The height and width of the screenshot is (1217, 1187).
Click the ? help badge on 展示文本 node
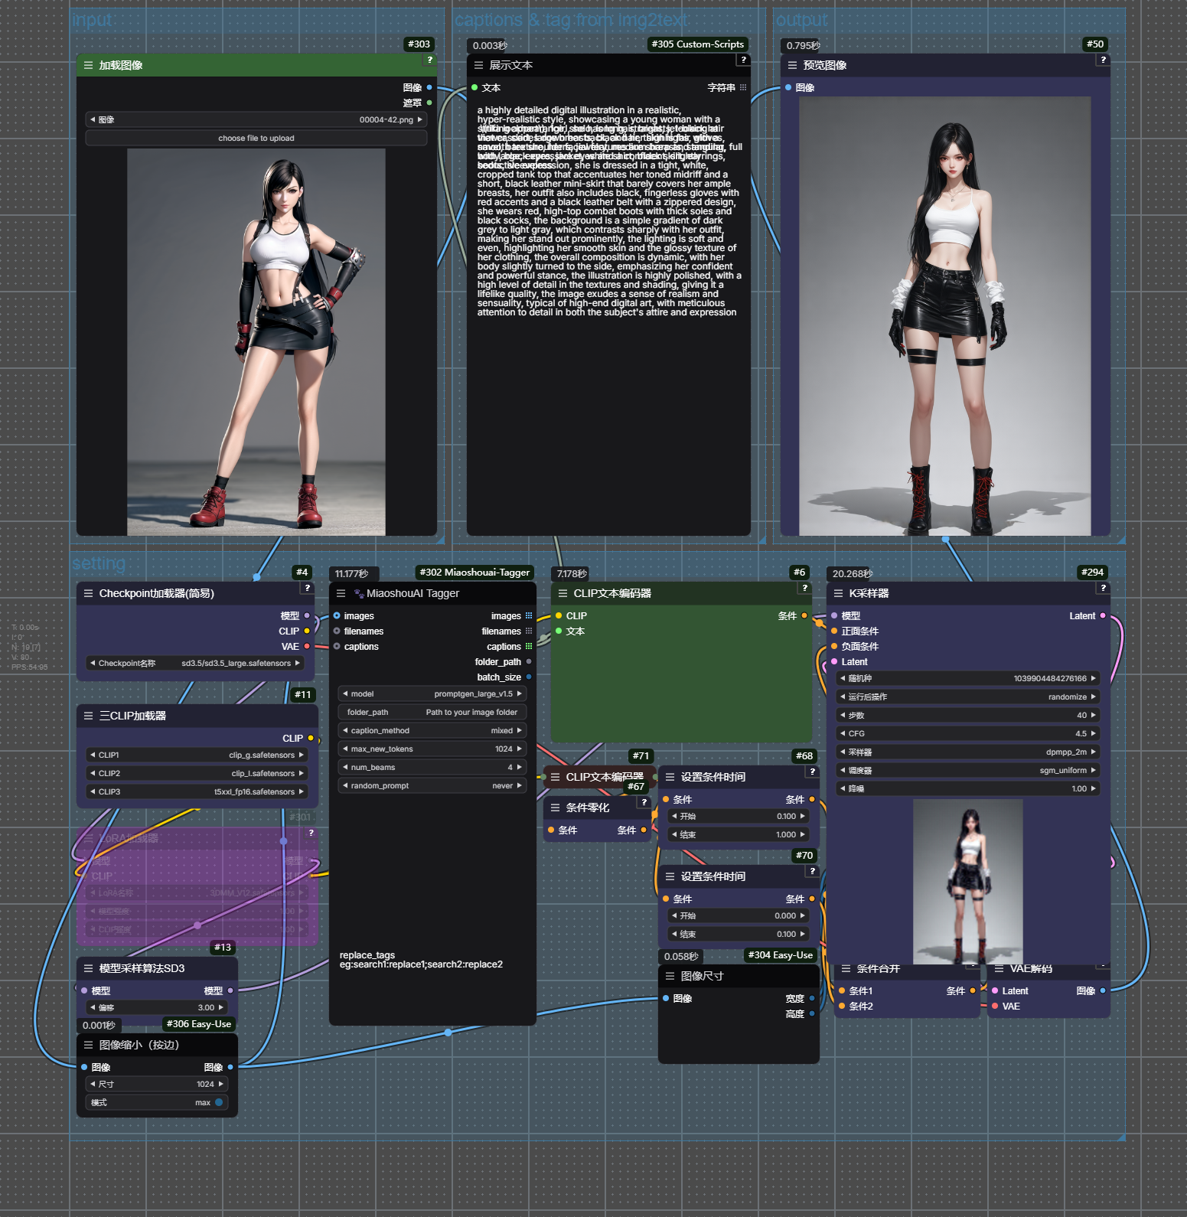tap(743, 60)
